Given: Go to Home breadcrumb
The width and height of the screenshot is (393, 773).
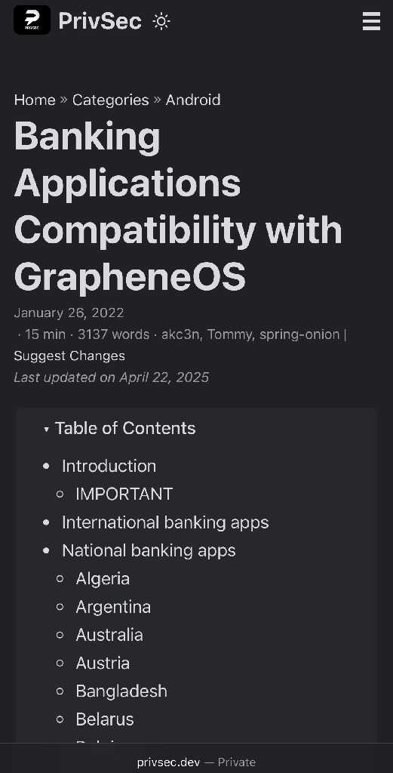Looking at the screenshot, I should pyautogui.click(x=35, y=100).
